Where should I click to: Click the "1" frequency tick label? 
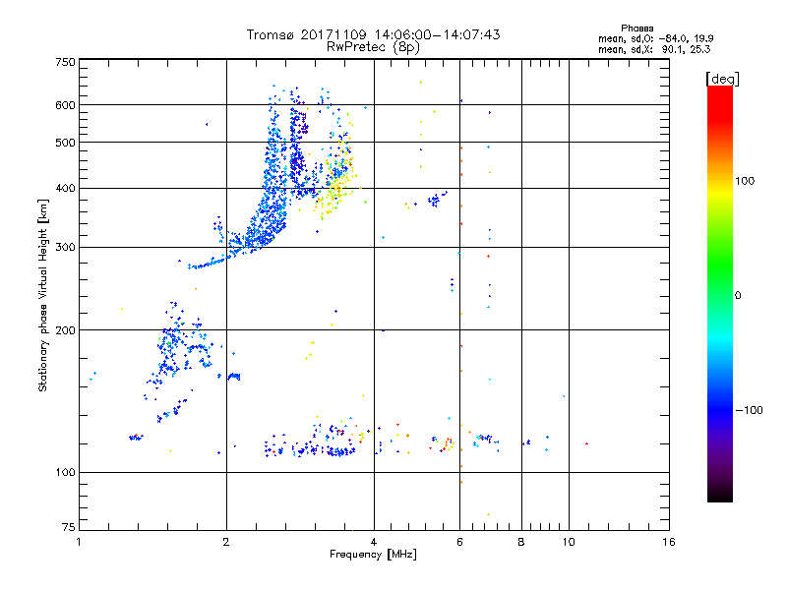click(79, 542)
